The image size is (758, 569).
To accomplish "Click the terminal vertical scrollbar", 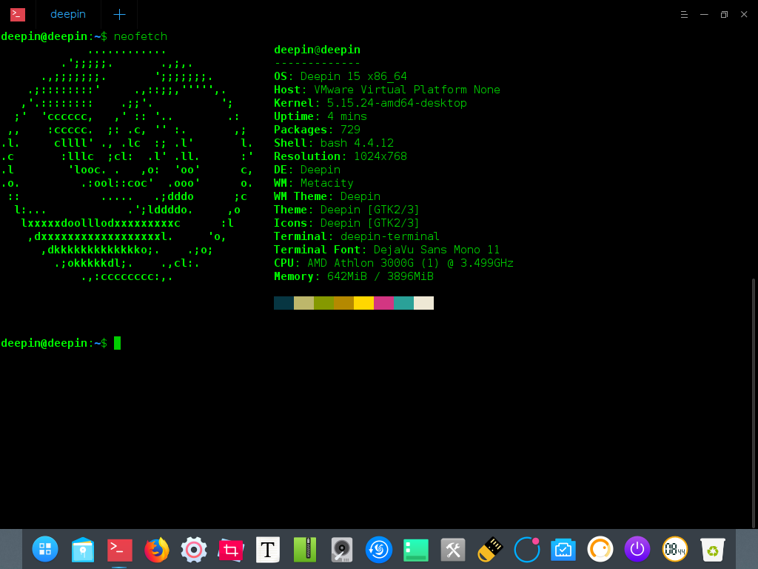I will [753, 403].
